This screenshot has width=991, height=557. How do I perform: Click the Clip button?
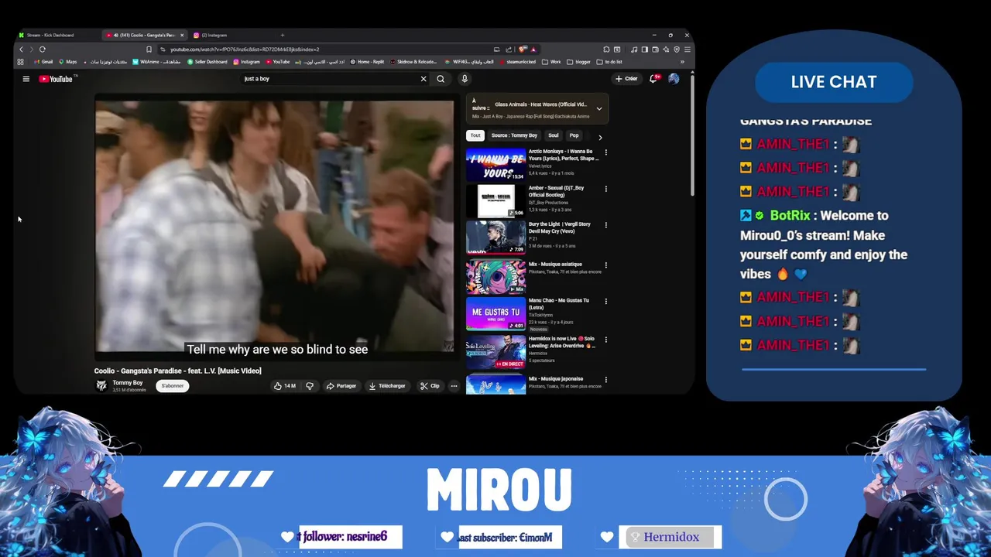pos(430,386)
